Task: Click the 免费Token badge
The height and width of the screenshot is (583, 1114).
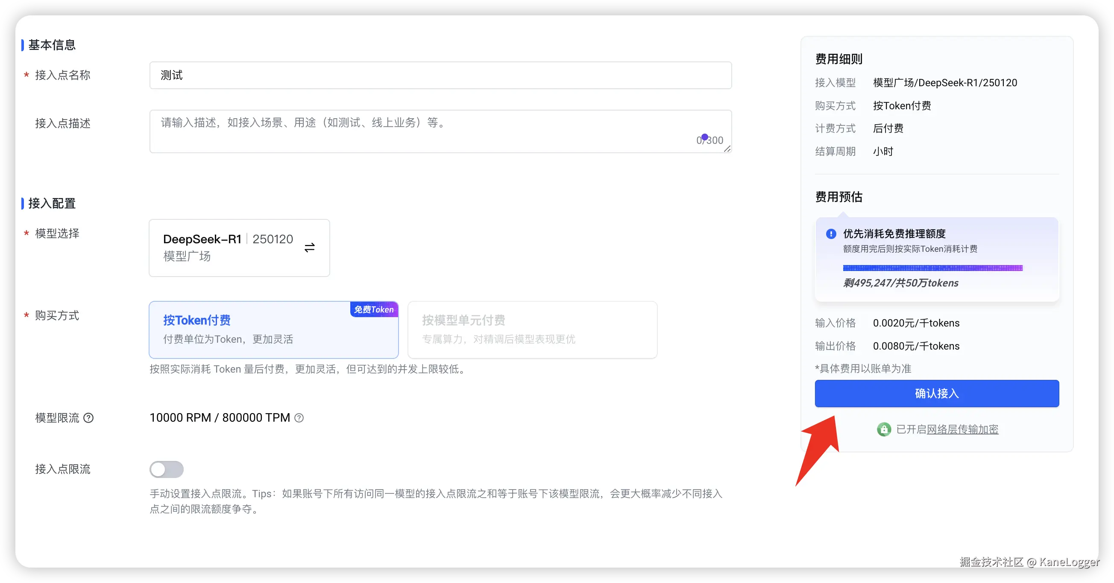Action: coord(374,309)
